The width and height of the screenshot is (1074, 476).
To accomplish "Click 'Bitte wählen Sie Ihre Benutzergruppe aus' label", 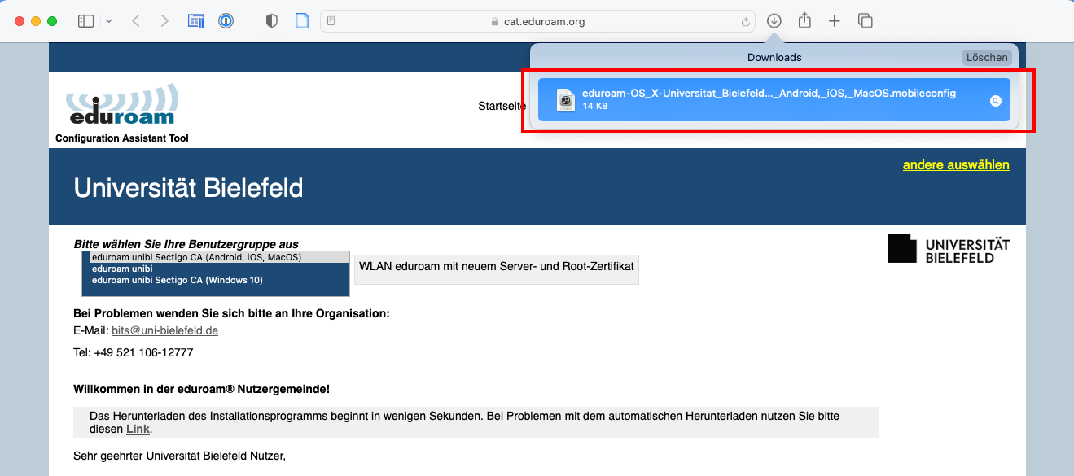I will coord(186,244).
